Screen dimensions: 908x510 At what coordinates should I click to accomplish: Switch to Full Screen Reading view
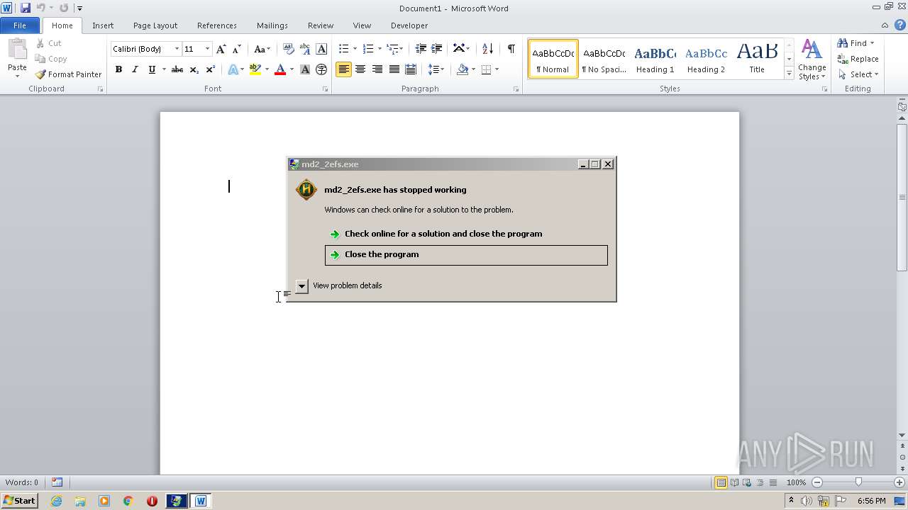tap(733, 482)
